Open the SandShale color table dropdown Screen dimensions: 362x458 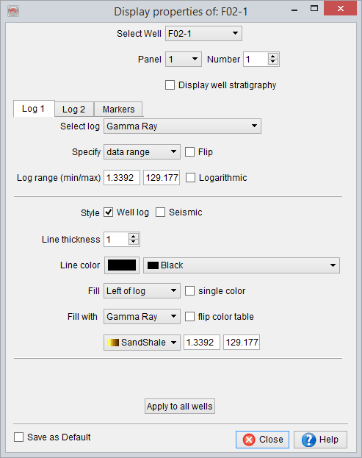click(x=142, y=343)
